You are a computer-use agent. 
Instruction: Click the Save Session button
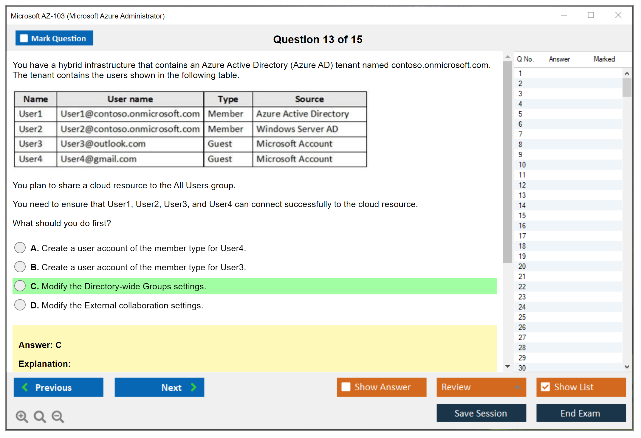tap(481, 413)
